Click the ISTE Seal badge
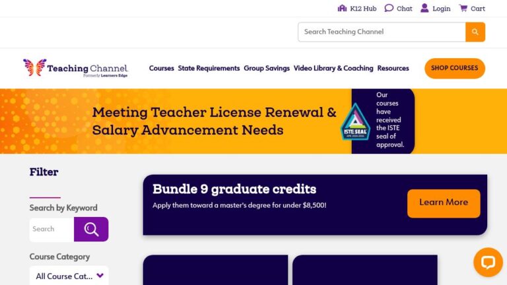The image size is (507, 285). pyautogui.click(x=355, y=122)
